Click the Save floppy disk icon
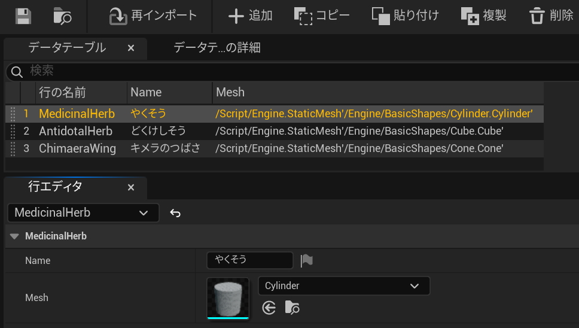The width and height of the screenshot is (579, 328). pos(23,16)
